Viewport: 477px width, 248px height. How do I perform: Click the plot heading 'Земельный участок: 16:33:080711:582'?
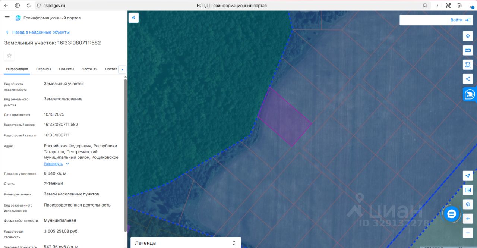[53, 43]
